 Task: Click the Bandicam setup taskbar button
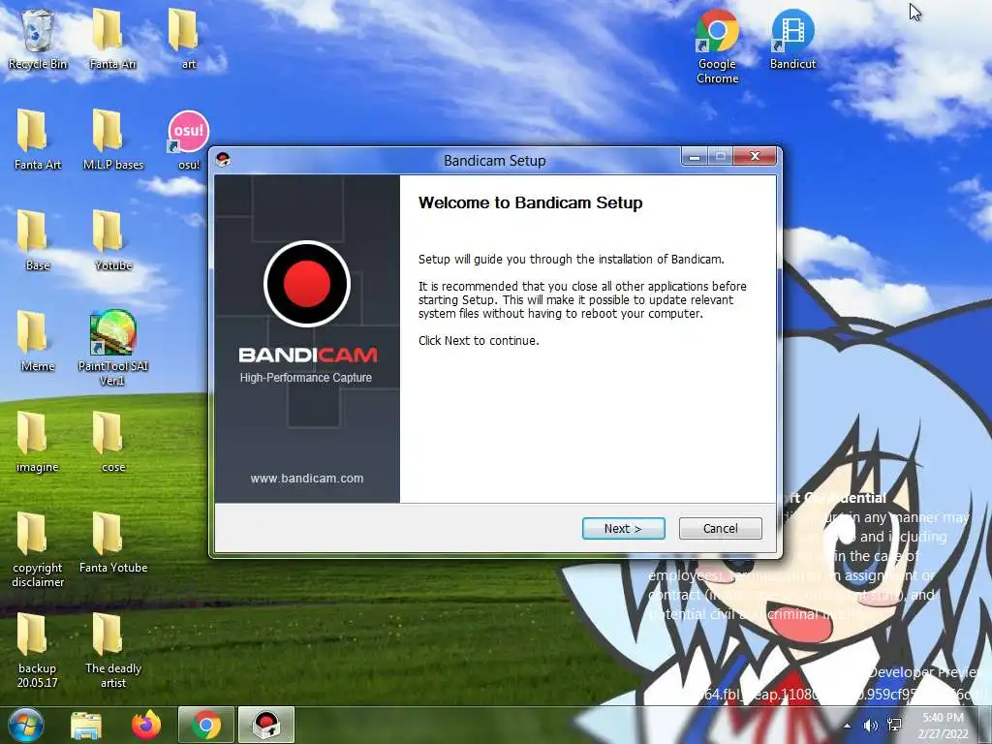(266, 725)
